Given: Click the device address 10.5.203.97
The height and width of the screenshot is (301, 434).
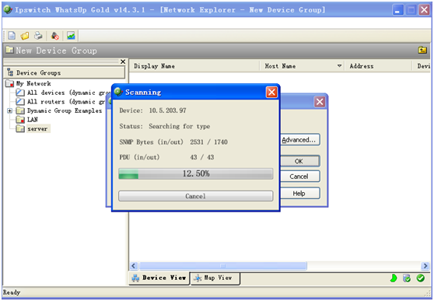Looking at the screenshot, I should (x=168, y=110).
